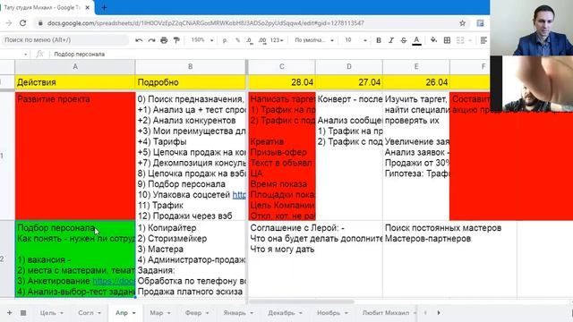The height and width of the screenshot is (322, 573).
Task: Close the Тату студия Михаил browser tab
Action: tap(88, 7)
